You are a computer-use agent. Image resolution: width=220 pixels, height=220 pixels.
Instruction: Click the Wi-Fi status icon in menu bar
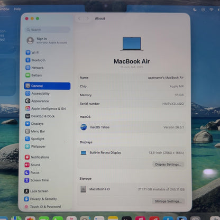pyautogui.click(x=211, y=10)
